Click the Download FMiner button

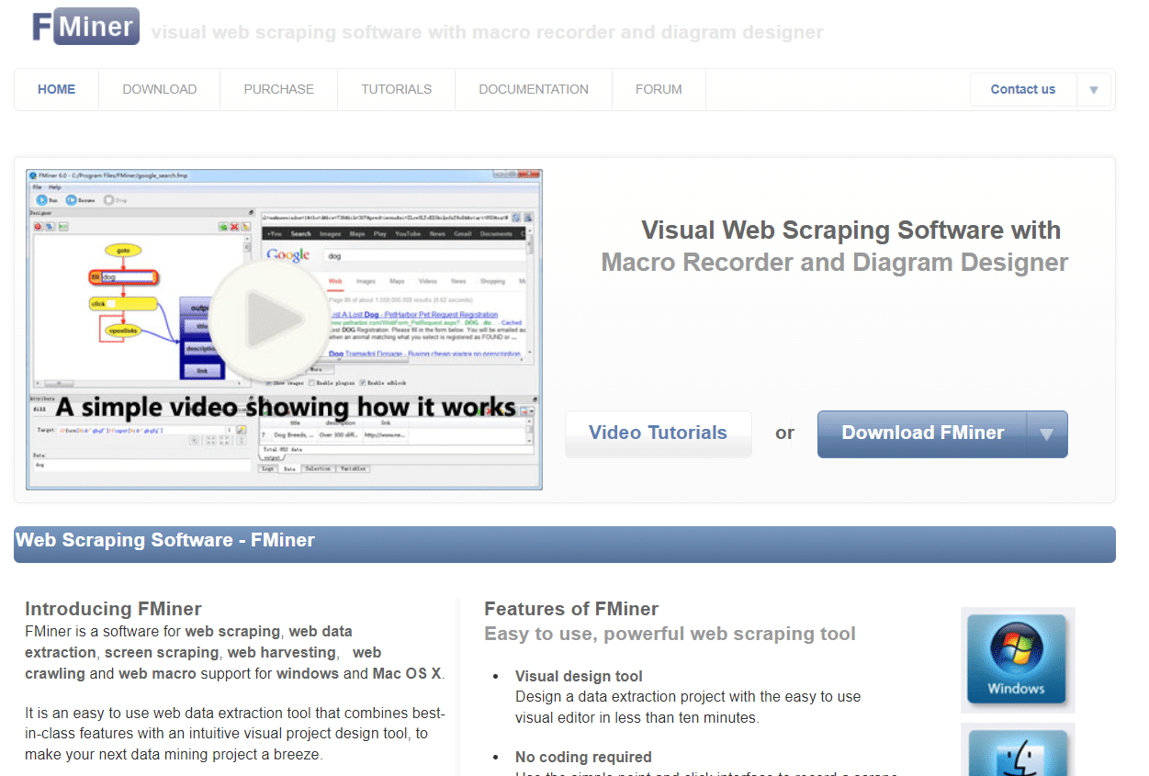pyautogui.click(x=922, y=433)
